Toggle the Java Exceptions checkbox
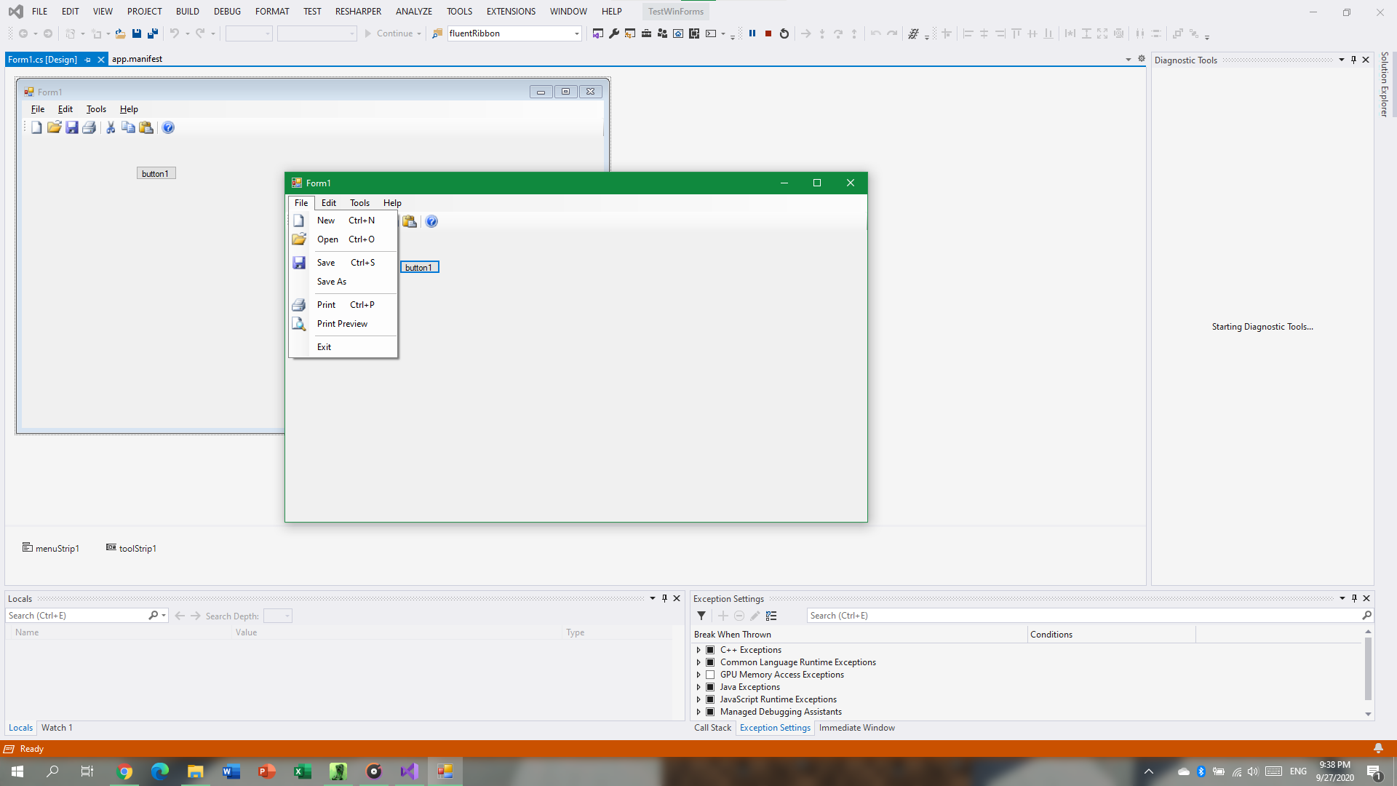 coord(710,687)
